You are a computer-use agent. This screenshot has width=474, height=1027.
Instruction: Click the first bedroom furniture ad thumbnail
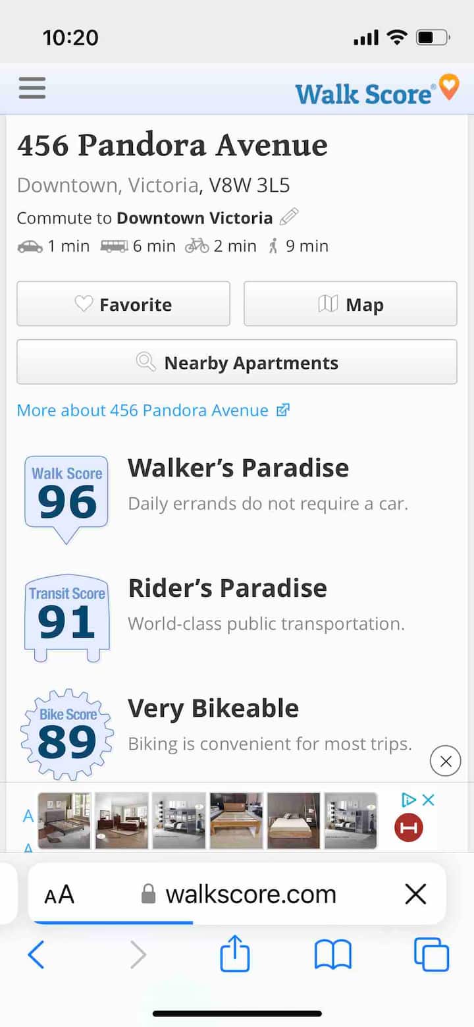pos(65,820)
